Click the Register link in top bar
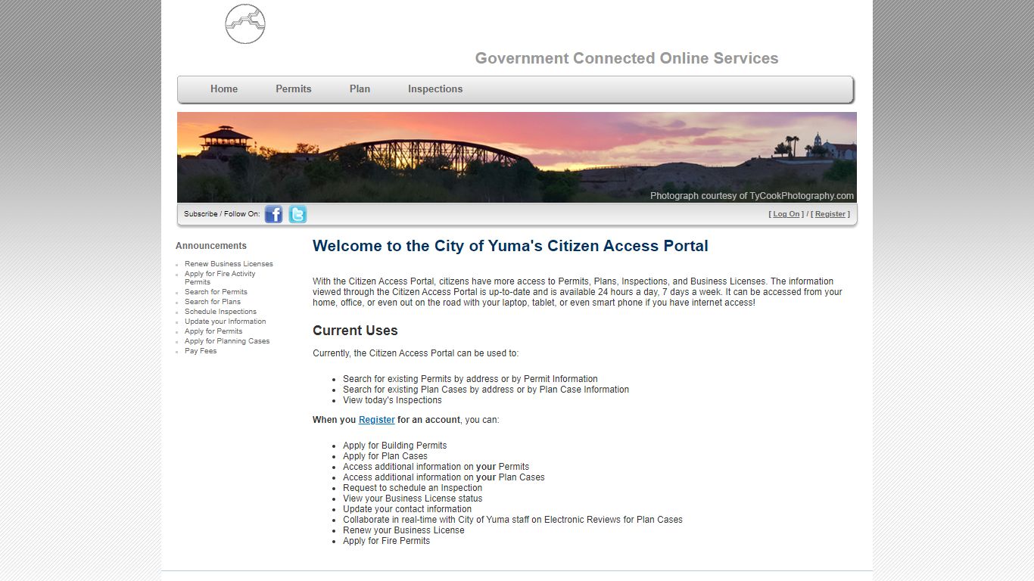Viewport: 1034px width, 581px height. [x=830, y=214]
